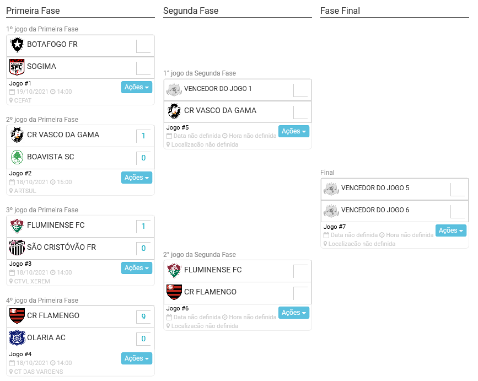478x381 pixels.
Task: Click the Fluminense FC name in Jogo #6
Action: tap(213, 270)
